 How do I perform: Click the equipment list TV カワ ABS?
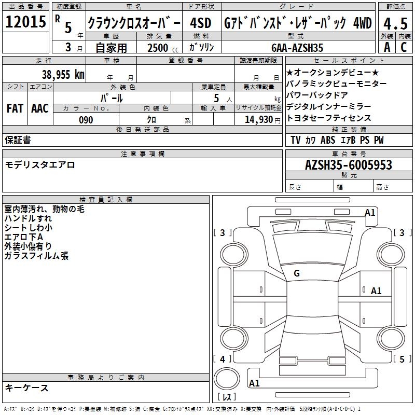(x=337, y=140)
